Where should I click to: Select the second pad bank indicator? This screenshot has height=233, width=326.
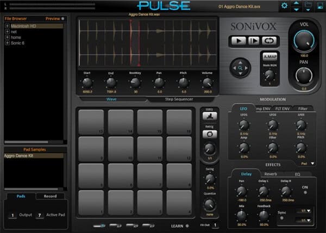(116, 225)
